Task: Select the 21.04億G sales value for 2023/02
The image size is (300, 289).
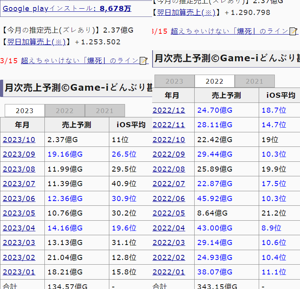Action: (65, 257)
